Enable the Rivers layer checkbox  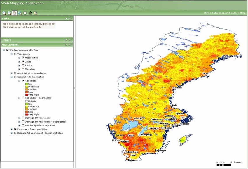point(23,65)
